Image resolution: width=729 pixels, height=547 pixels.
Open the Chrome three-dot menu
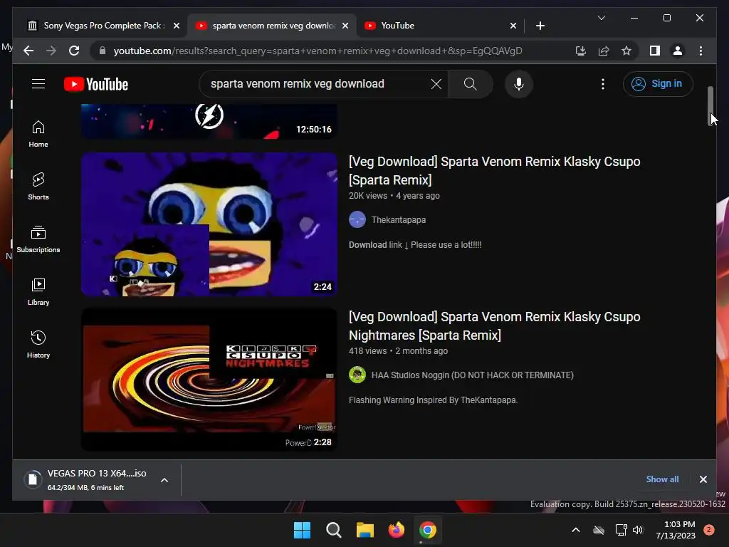(x=701, y=51)
